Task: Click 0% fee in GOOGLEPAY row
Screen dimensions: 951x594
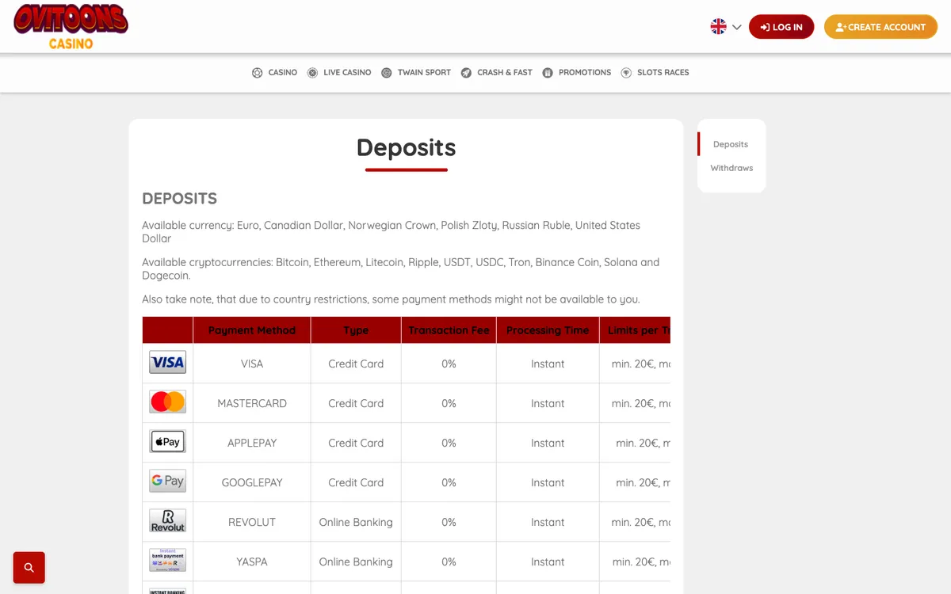Action: click(449, 482)
